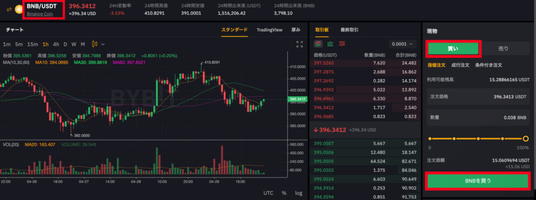Click the 注文価格 order price field
This screenshot has width=536, height=200.
pyautogui.click(x=478, y=97)
